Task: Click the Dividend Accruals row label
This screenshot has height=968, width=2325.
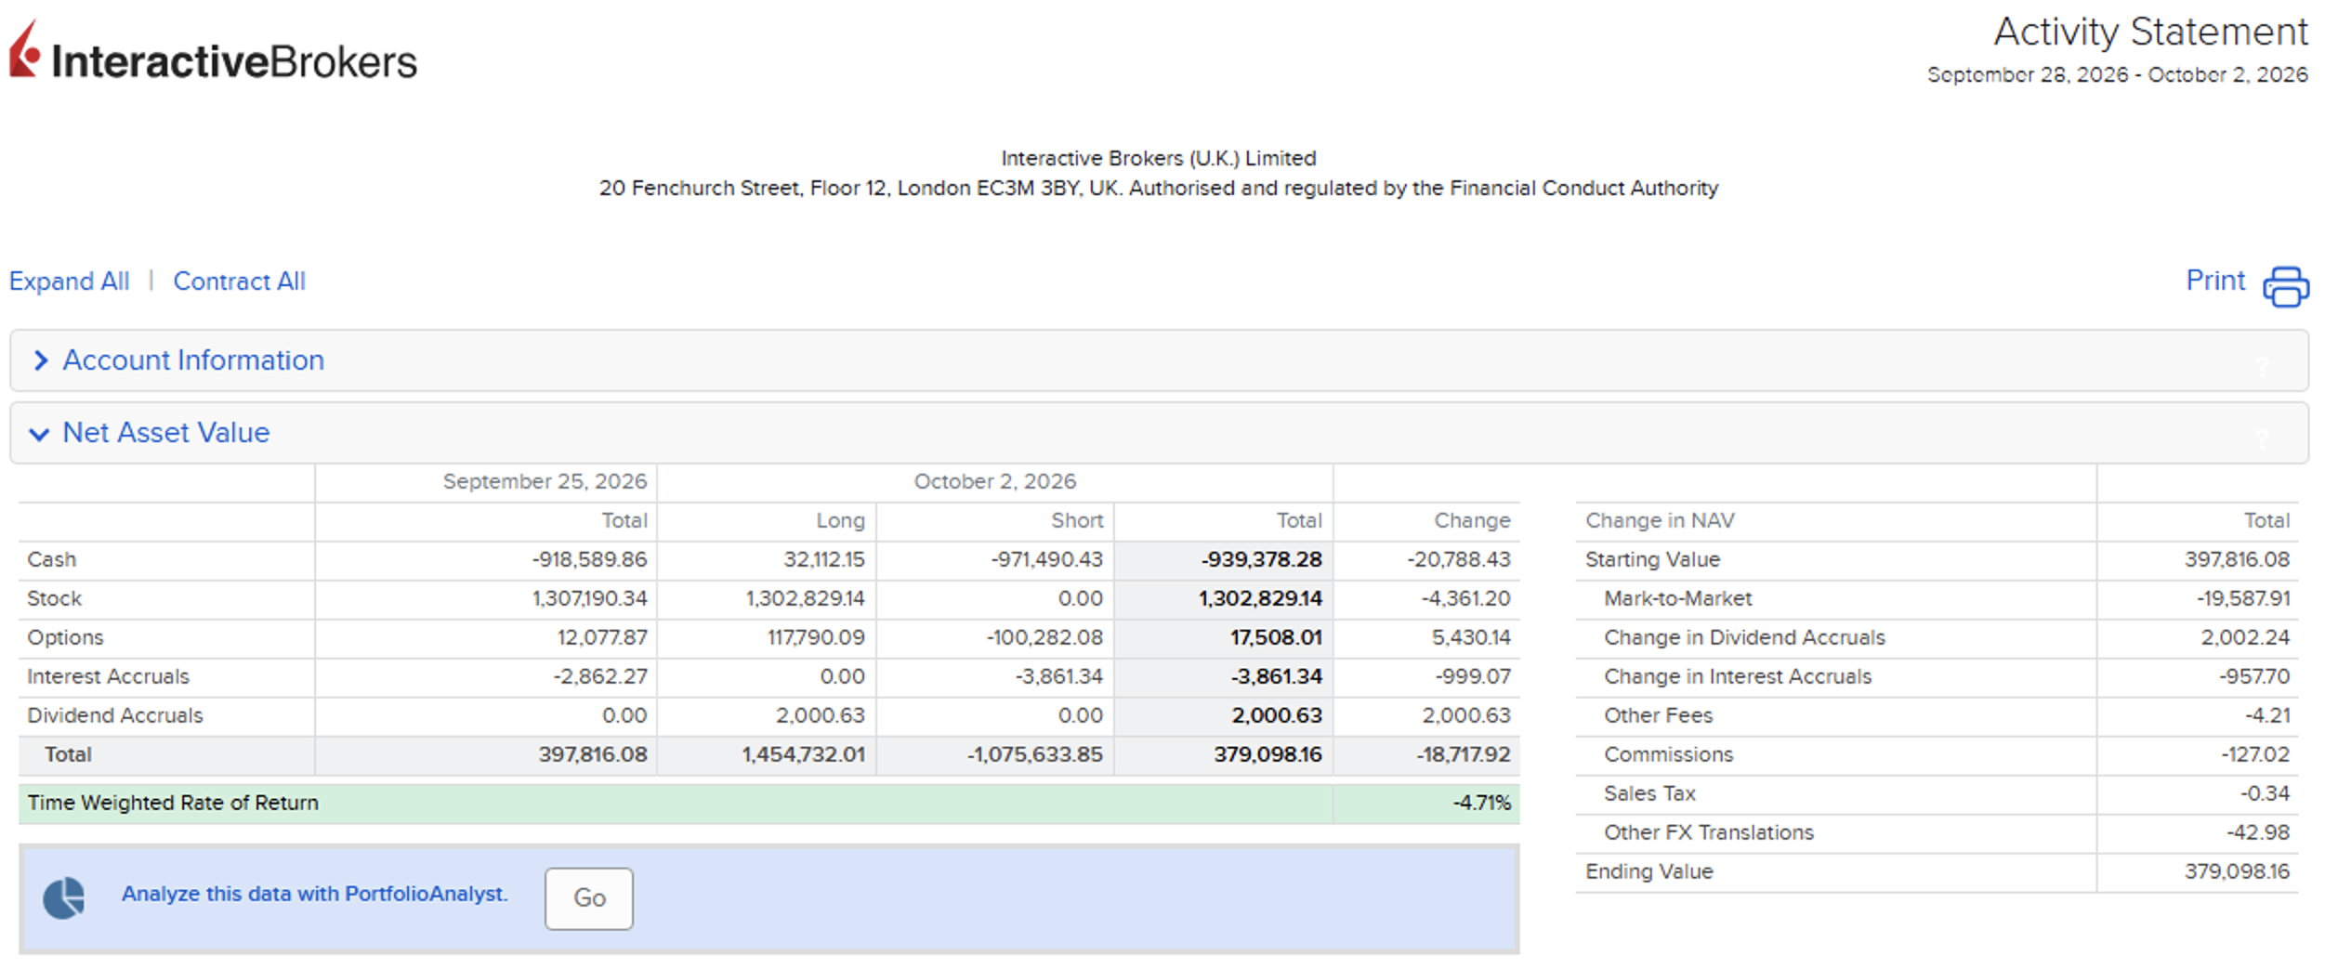Action: coord(115,715)
